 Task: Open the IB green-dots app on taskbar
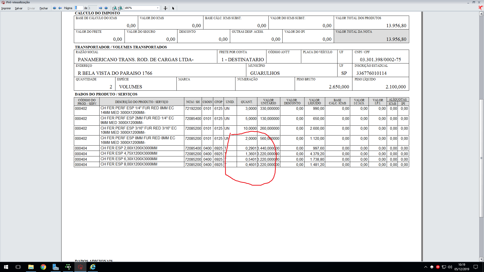pos(68,267)
